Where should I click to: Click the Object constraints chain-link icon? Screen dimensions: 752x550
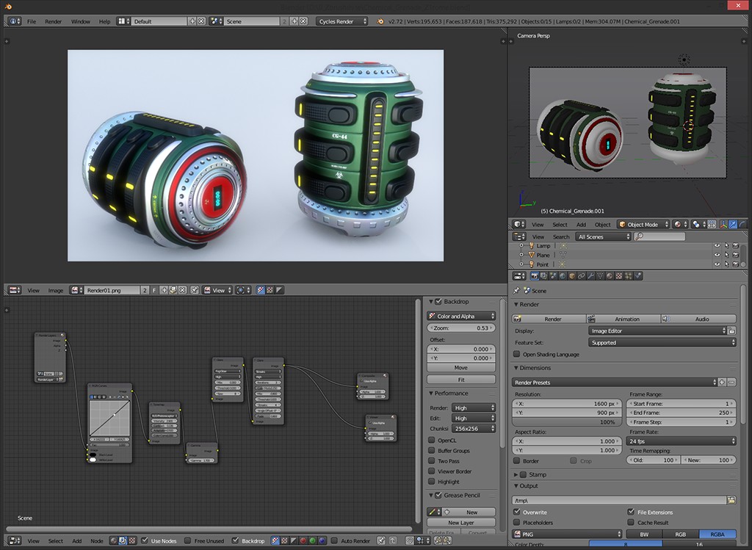coord(580,275)
